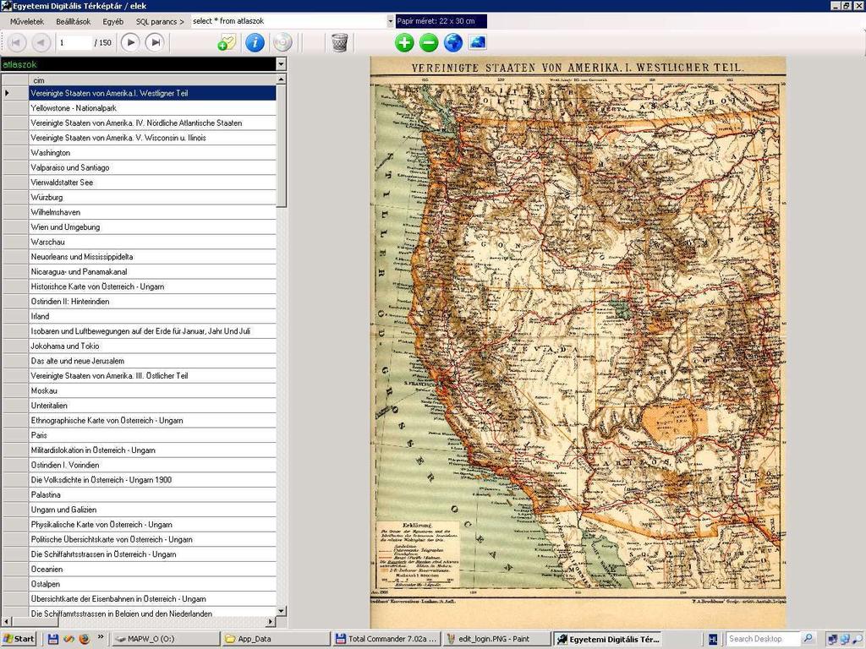
Task: Select row Ostindien II: Hinterindien
Action: 152,302
